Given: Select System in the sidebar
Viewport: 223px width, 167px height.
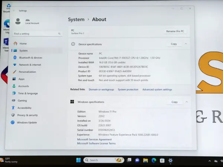Looking at the screenshot, I should tap(37, 50).
